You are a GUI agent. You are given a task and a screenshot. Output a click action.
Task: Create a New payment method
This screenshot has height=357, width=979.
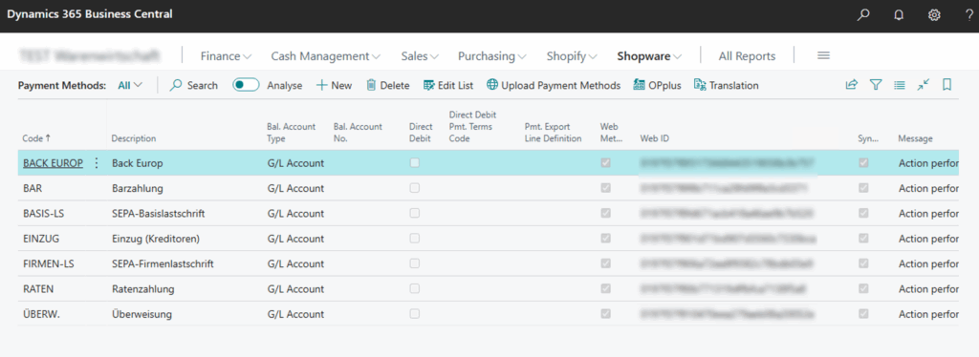[x=334, y=85]
